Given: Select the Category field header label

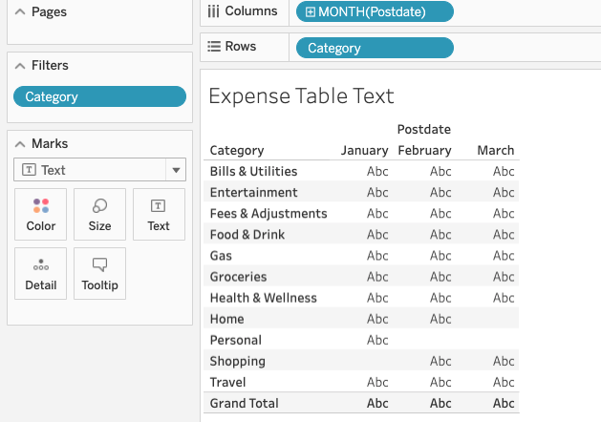Looking at the screenshot, I should pos(237,150).
